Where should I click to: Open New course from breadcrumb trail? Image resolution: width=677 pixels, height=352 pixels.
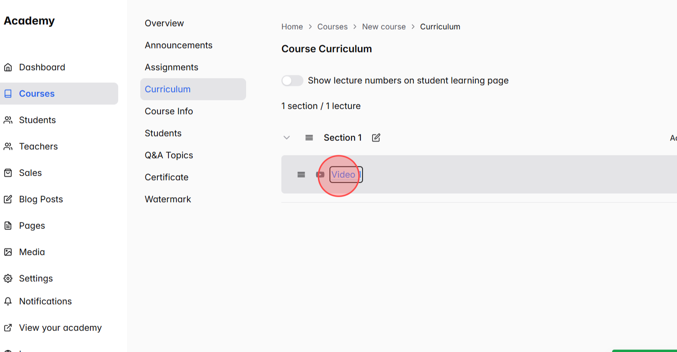pos(384,26)
